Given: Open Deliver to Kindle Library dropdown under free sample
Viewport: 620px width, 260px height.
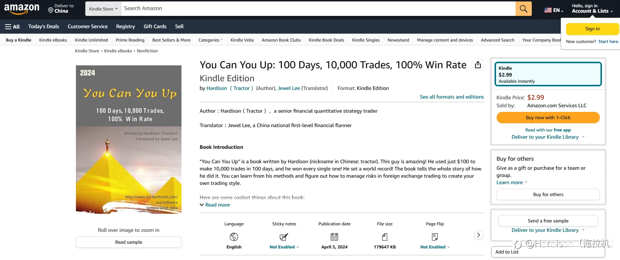Looking at the screenshot, I should point(548,230).
